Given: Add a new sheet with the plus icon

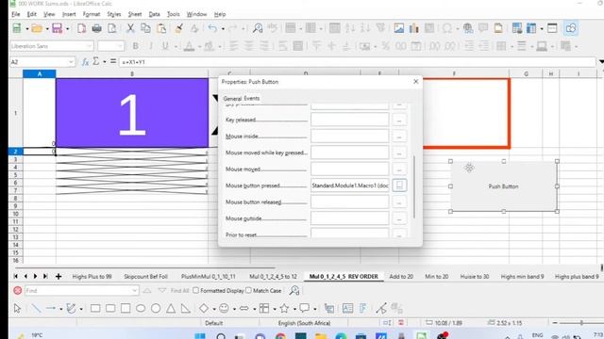Looking at the screenshot, I should coord(59,276).
